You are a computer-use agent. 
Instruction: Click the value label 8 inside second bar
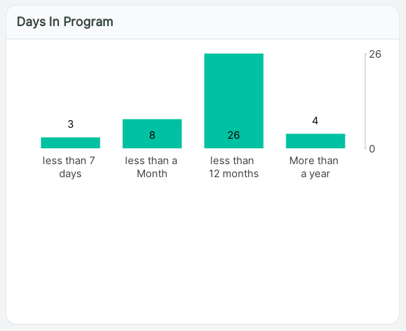pyautogui.click(x=153, y=135)
